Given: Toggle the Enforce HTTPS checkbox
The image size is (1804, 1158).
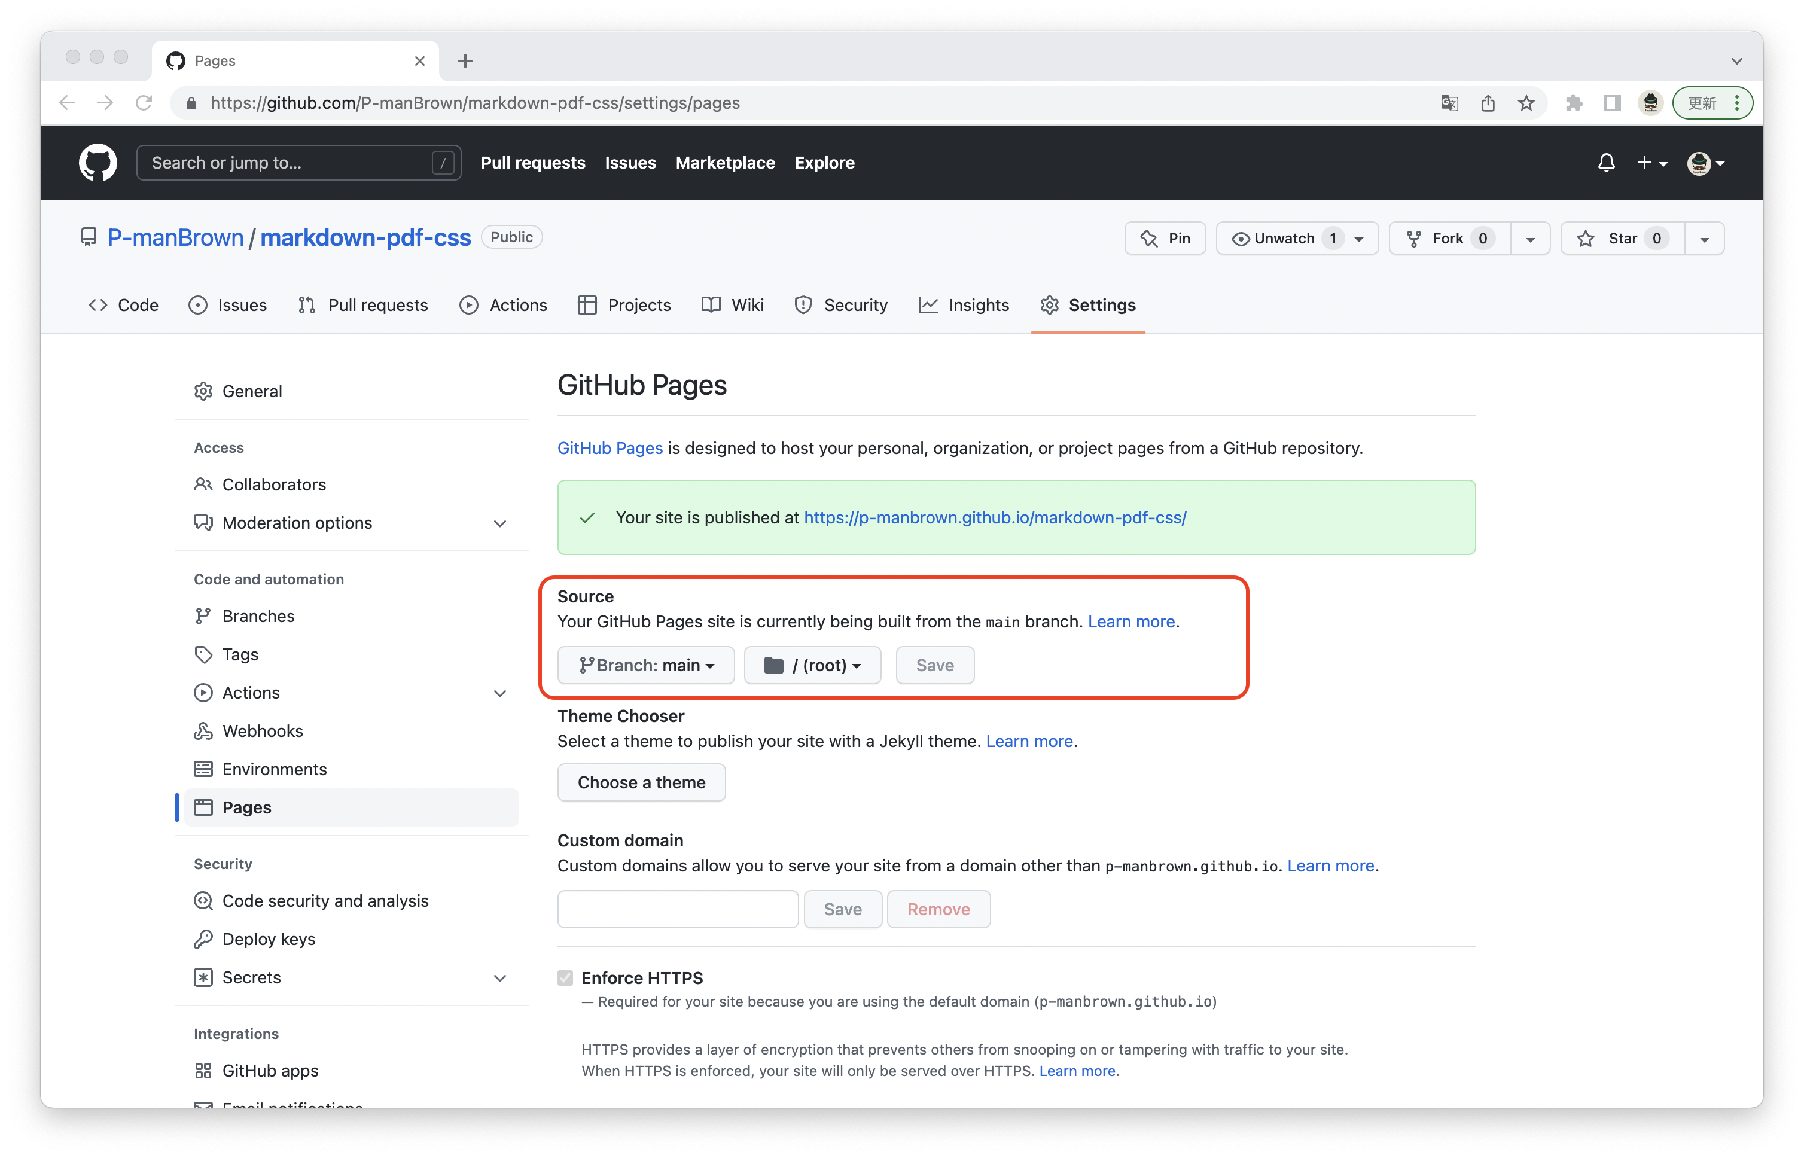Looking at the screenshot, I should 565,977.
